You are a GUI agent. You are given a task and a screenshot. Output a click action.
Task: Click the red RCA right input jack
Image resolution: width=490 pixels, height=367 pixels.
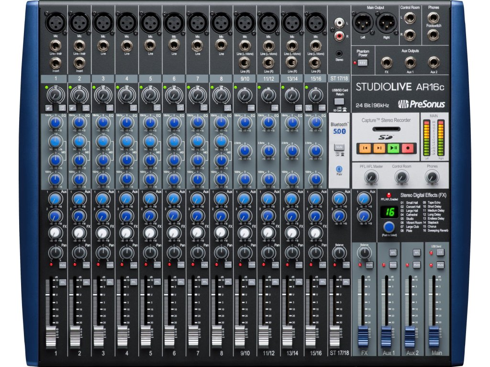[339, 35]
